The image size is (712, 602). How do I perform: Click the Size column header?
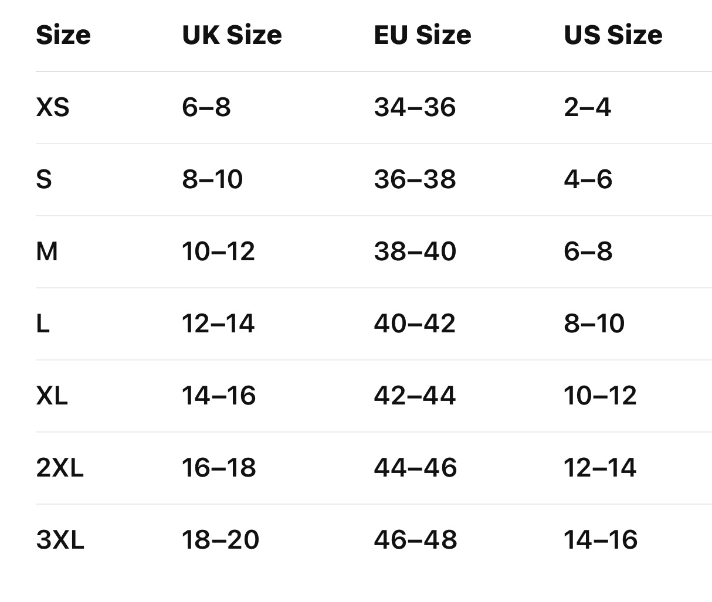(63, 35)
